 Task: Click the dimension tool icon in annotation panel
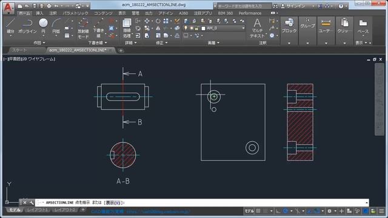click(272, 21)
